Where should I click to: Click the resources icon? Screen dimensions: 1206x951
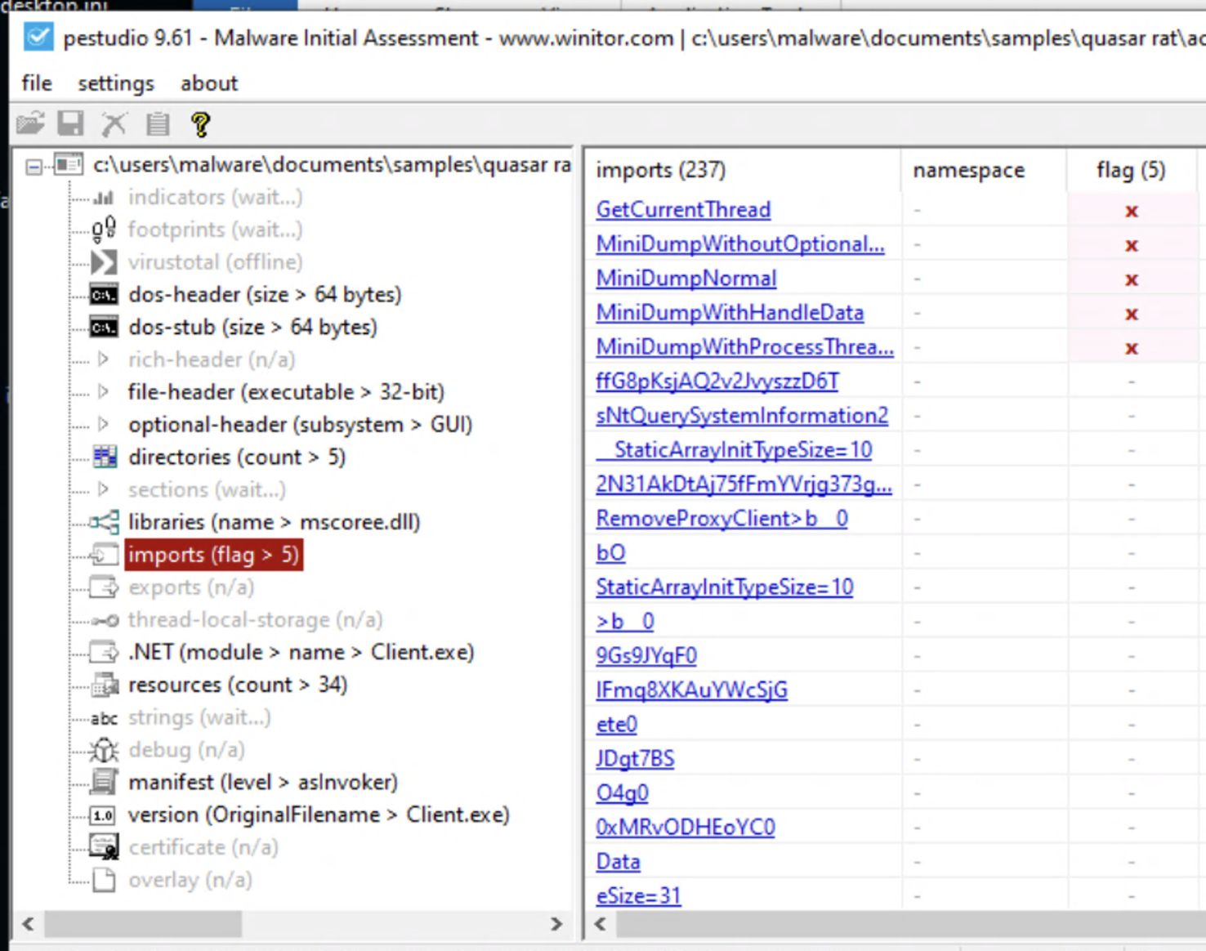(x=105, y=685)
